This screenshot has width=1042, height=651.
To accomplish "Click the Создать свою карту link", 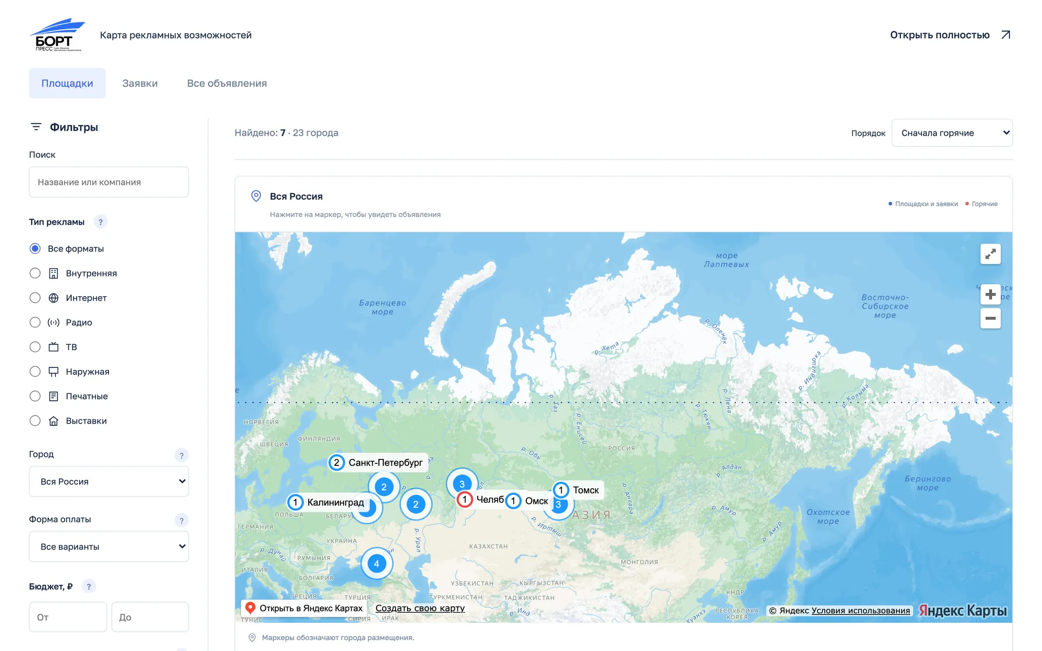I will click(420, 608).
